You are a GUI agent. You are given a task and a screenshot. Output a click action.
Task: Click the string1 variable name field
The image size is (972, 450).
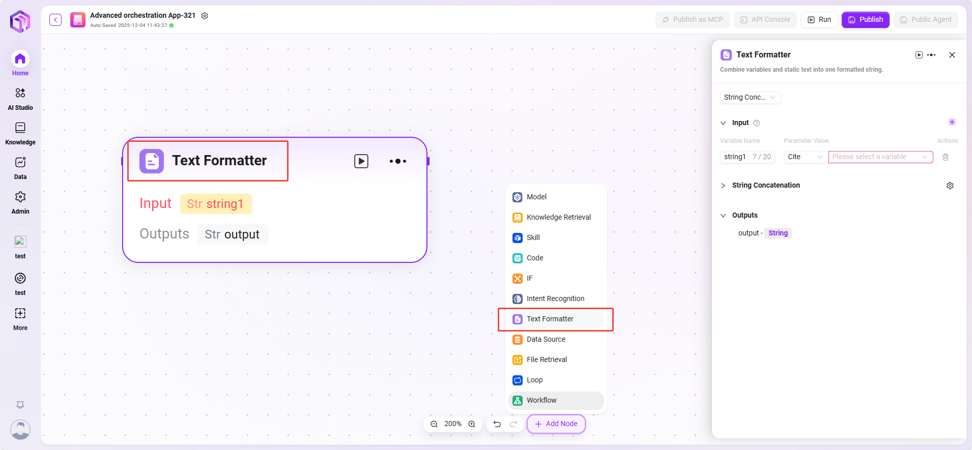coord(736,157)
